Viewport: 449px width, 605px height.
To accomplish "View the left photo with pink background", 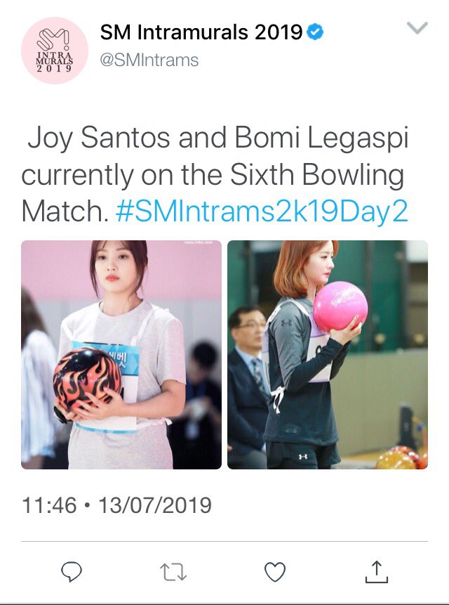I will pos(121,355).
